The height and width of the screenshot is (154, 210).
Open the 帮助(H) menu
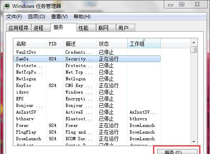pos(82,17)
